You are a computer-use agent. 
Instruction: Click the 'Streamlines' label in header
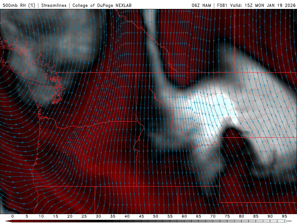coord(54,5)
